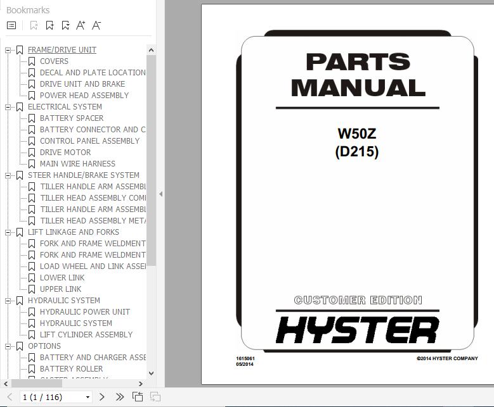Image resolution: width=494 pixels, height=407 pixels.
Task: Click the W50Z model title text
Action: [357, 134]
